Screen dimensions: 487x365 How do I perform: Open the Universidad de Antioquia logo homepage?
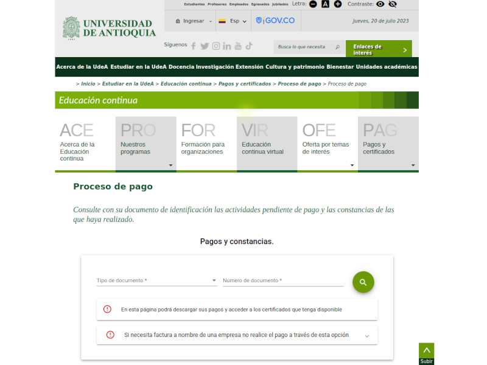[109, 28]
